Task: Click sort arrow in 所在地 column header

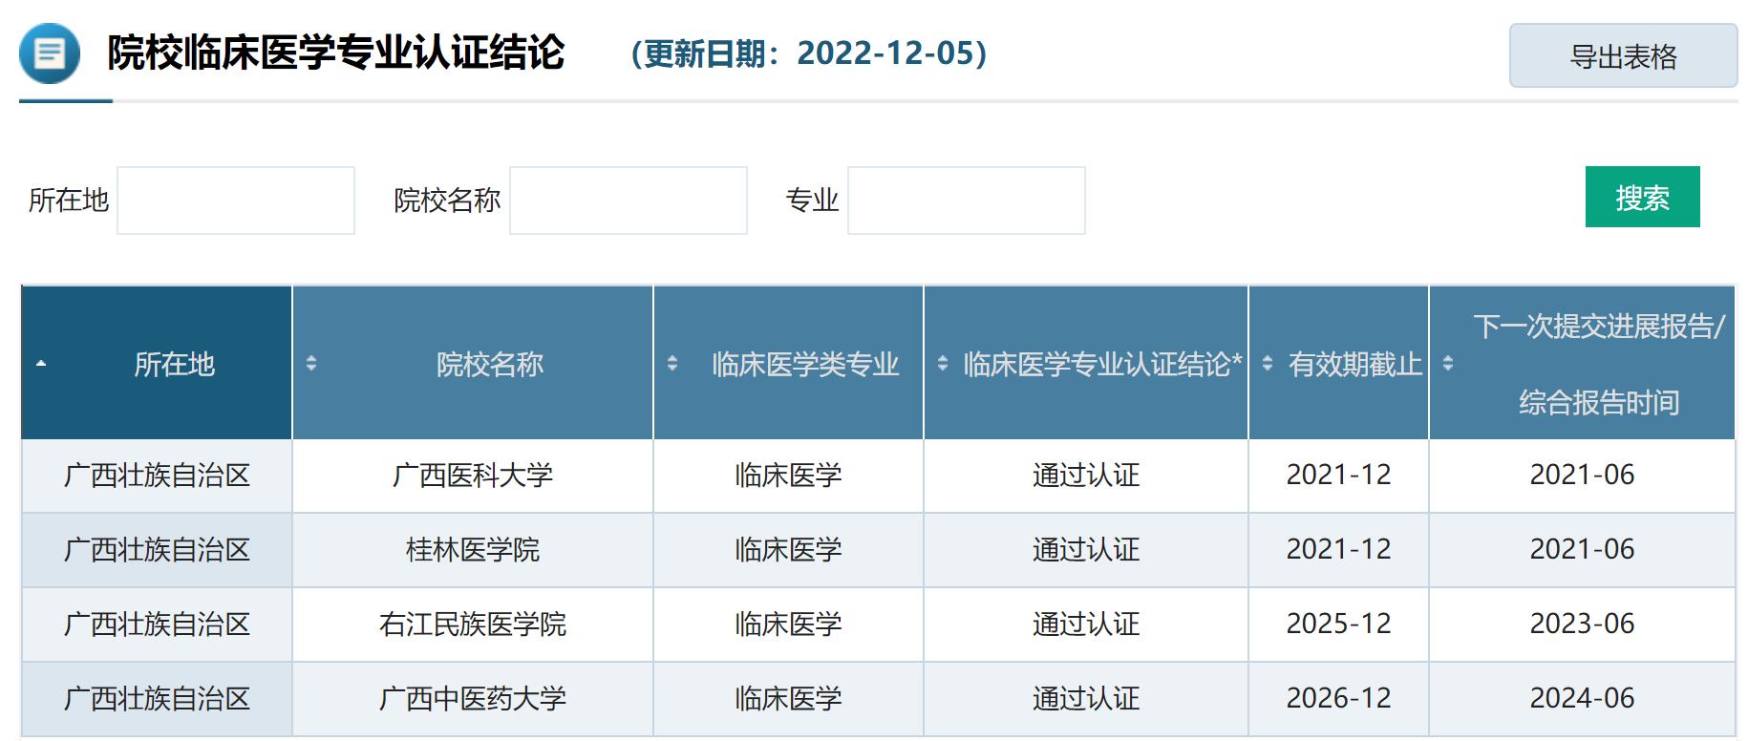Action: tap(41, 364)
